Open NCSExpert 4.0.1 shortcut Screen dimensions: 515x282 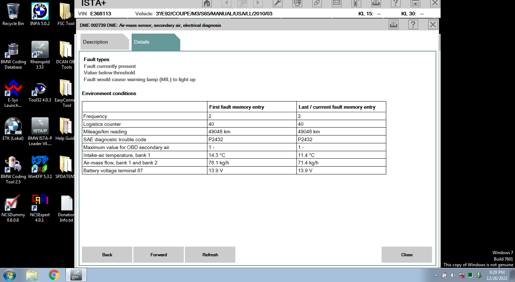click(40, 208)
